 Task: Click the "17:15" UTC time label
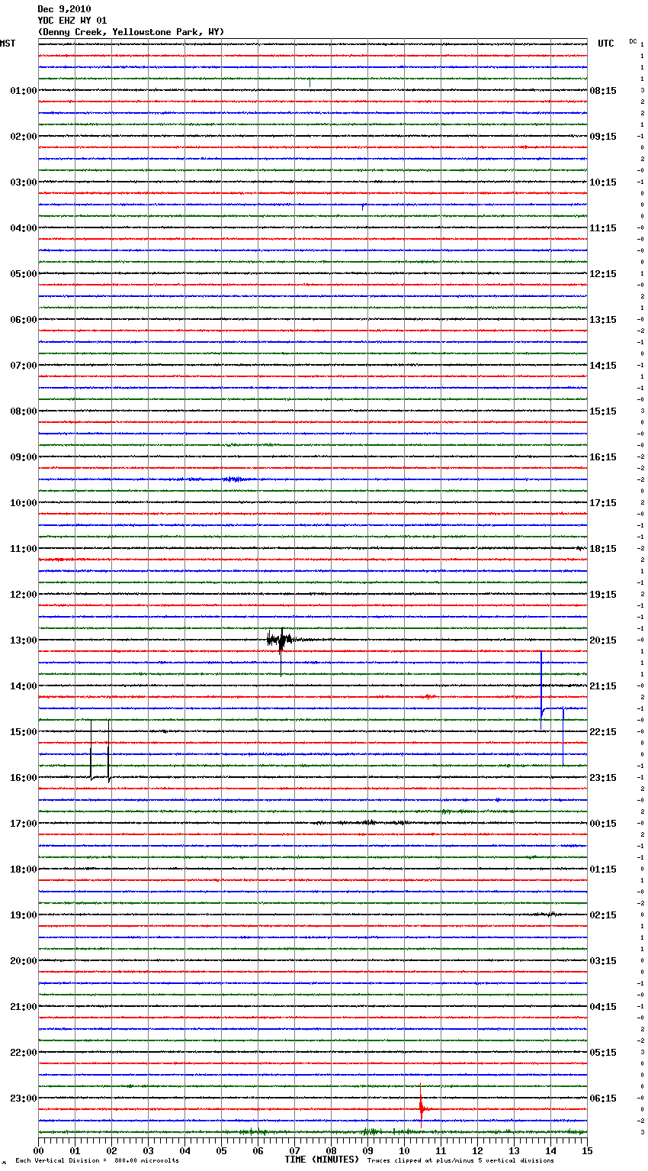(603, 503)
